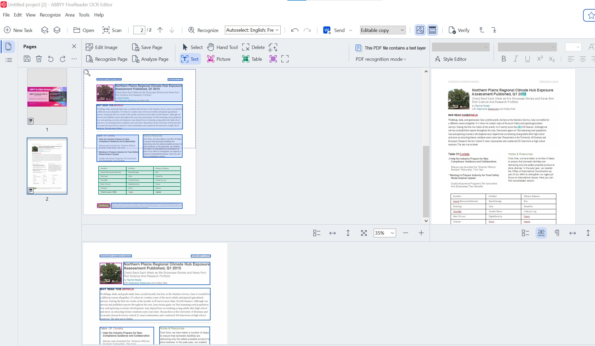Jump to previous error arrow icon
This screenshot has width=595, height=346.
coord(481,30)
